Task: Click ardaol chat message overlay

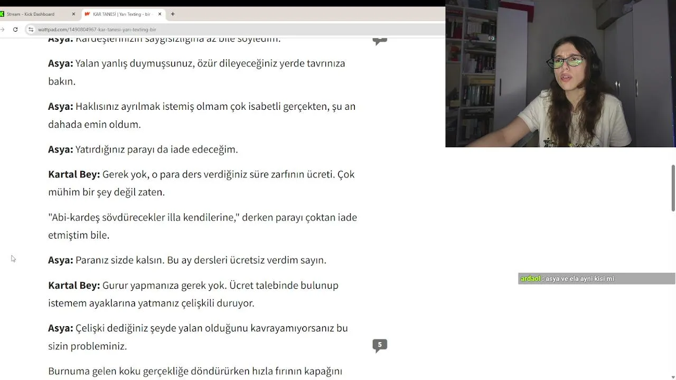Action: click(596, 279)
